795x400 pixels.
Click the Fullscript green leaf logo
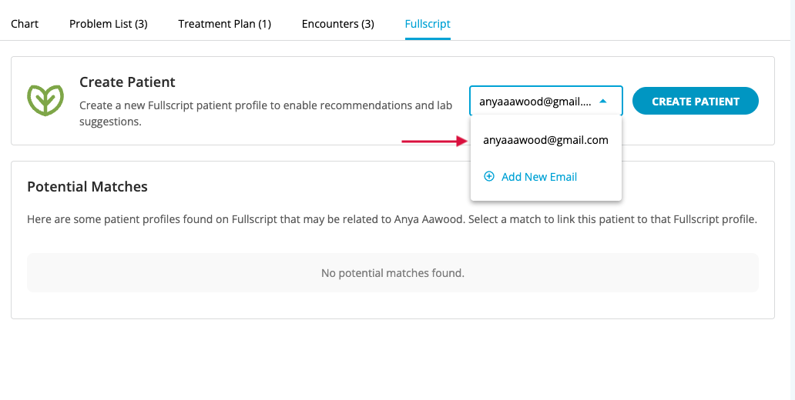[x=45, y=100]
